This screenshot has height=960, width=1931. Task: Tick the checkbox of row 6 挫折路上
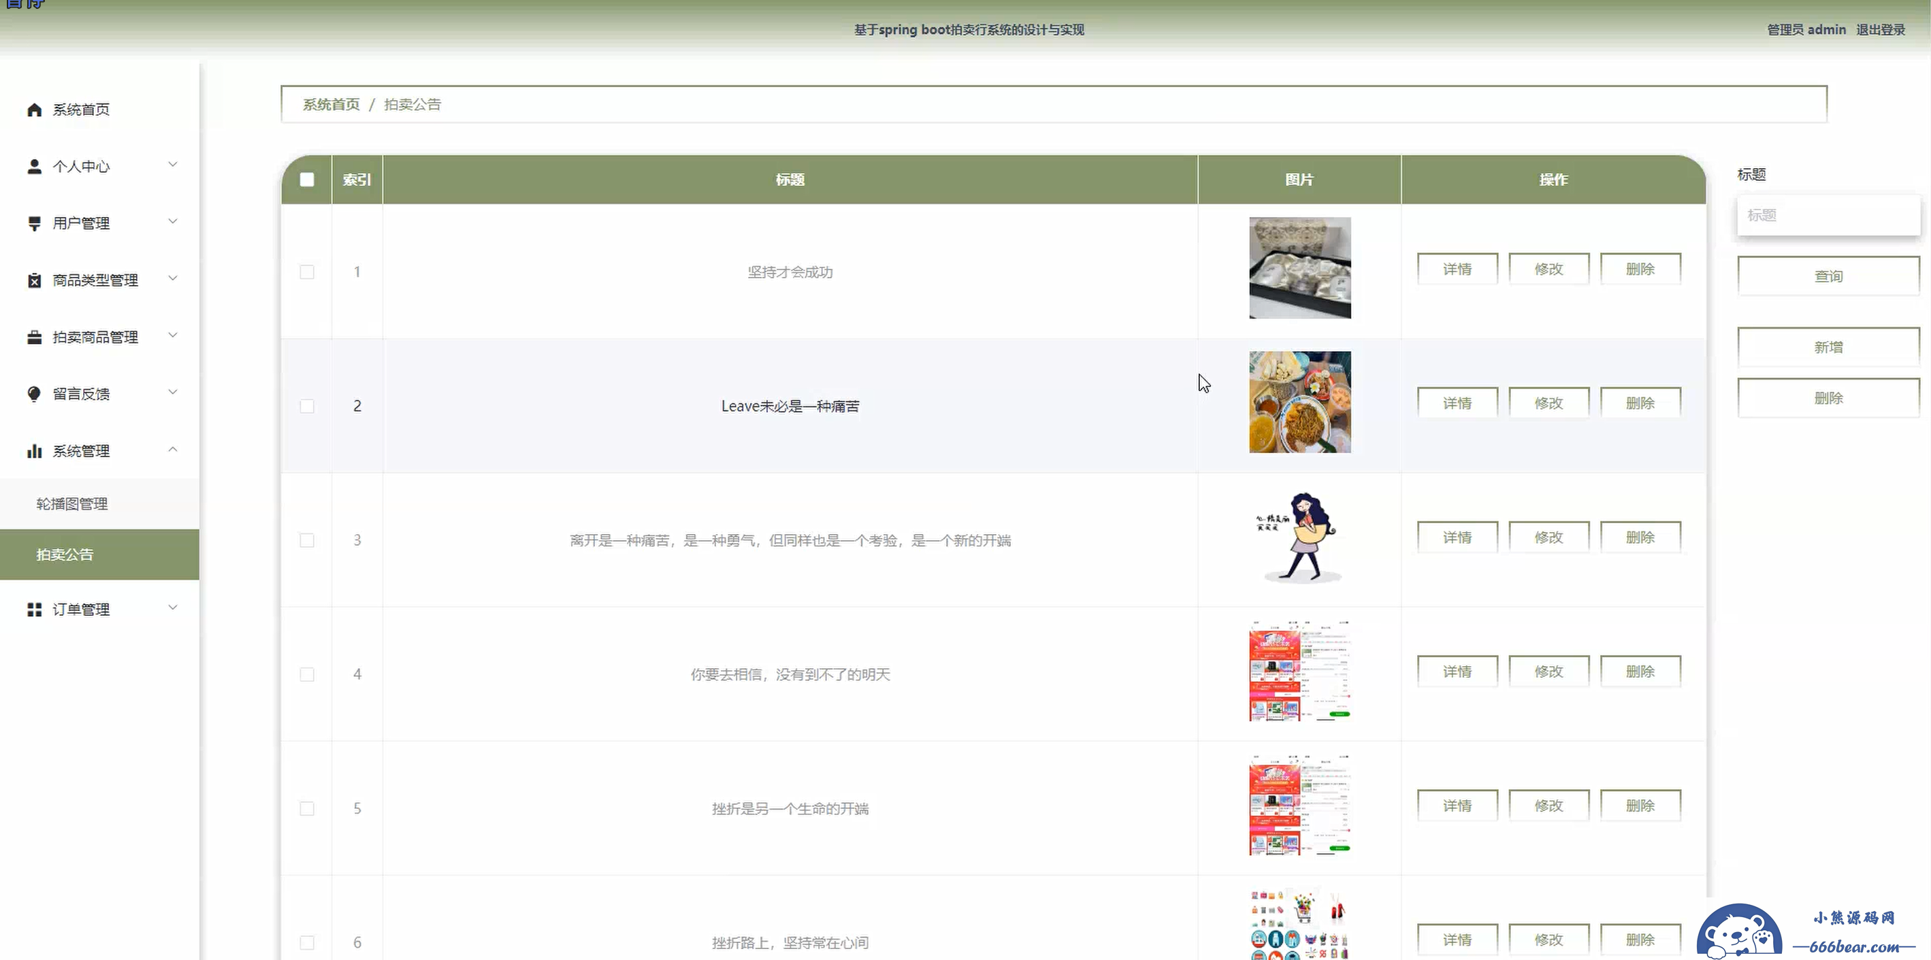pyautogui.click(x=306, y=942)
